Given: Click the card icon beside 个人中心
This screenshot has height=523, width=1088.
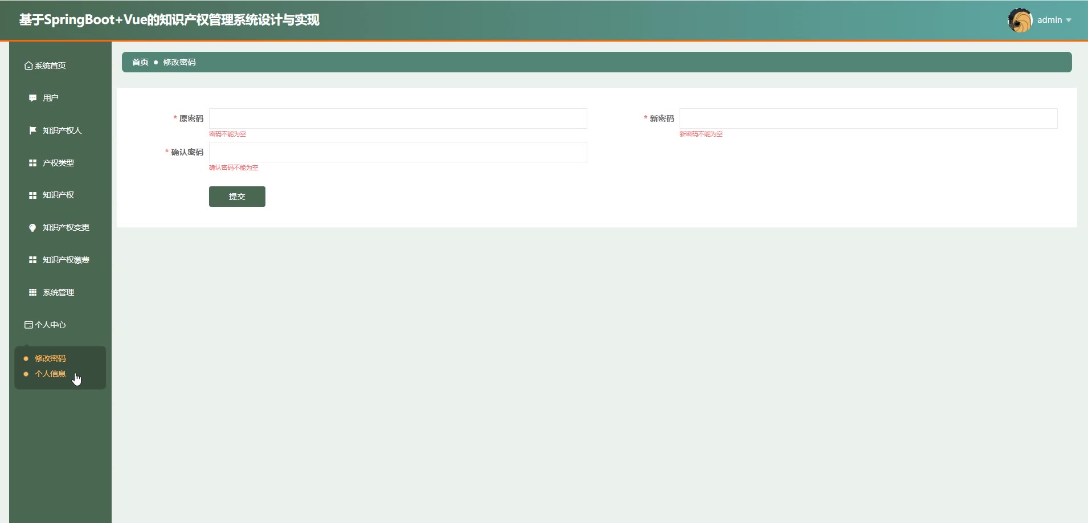Looking at the screenshot, I should coord(28,325).
